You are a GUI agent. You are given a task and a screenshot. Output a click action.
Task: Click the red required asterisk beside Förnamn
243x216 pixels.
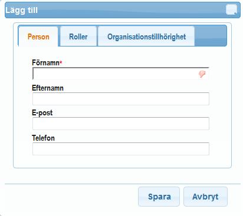tap(61, 62)
